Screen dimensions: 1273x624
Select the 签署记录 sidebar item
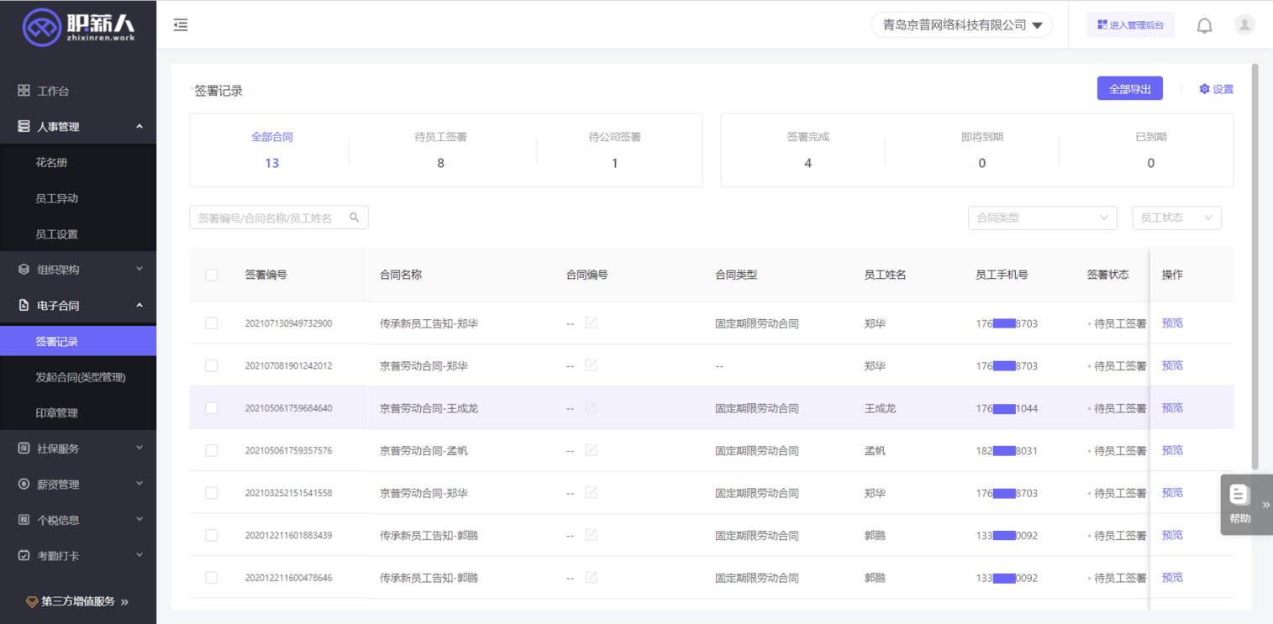78,342
